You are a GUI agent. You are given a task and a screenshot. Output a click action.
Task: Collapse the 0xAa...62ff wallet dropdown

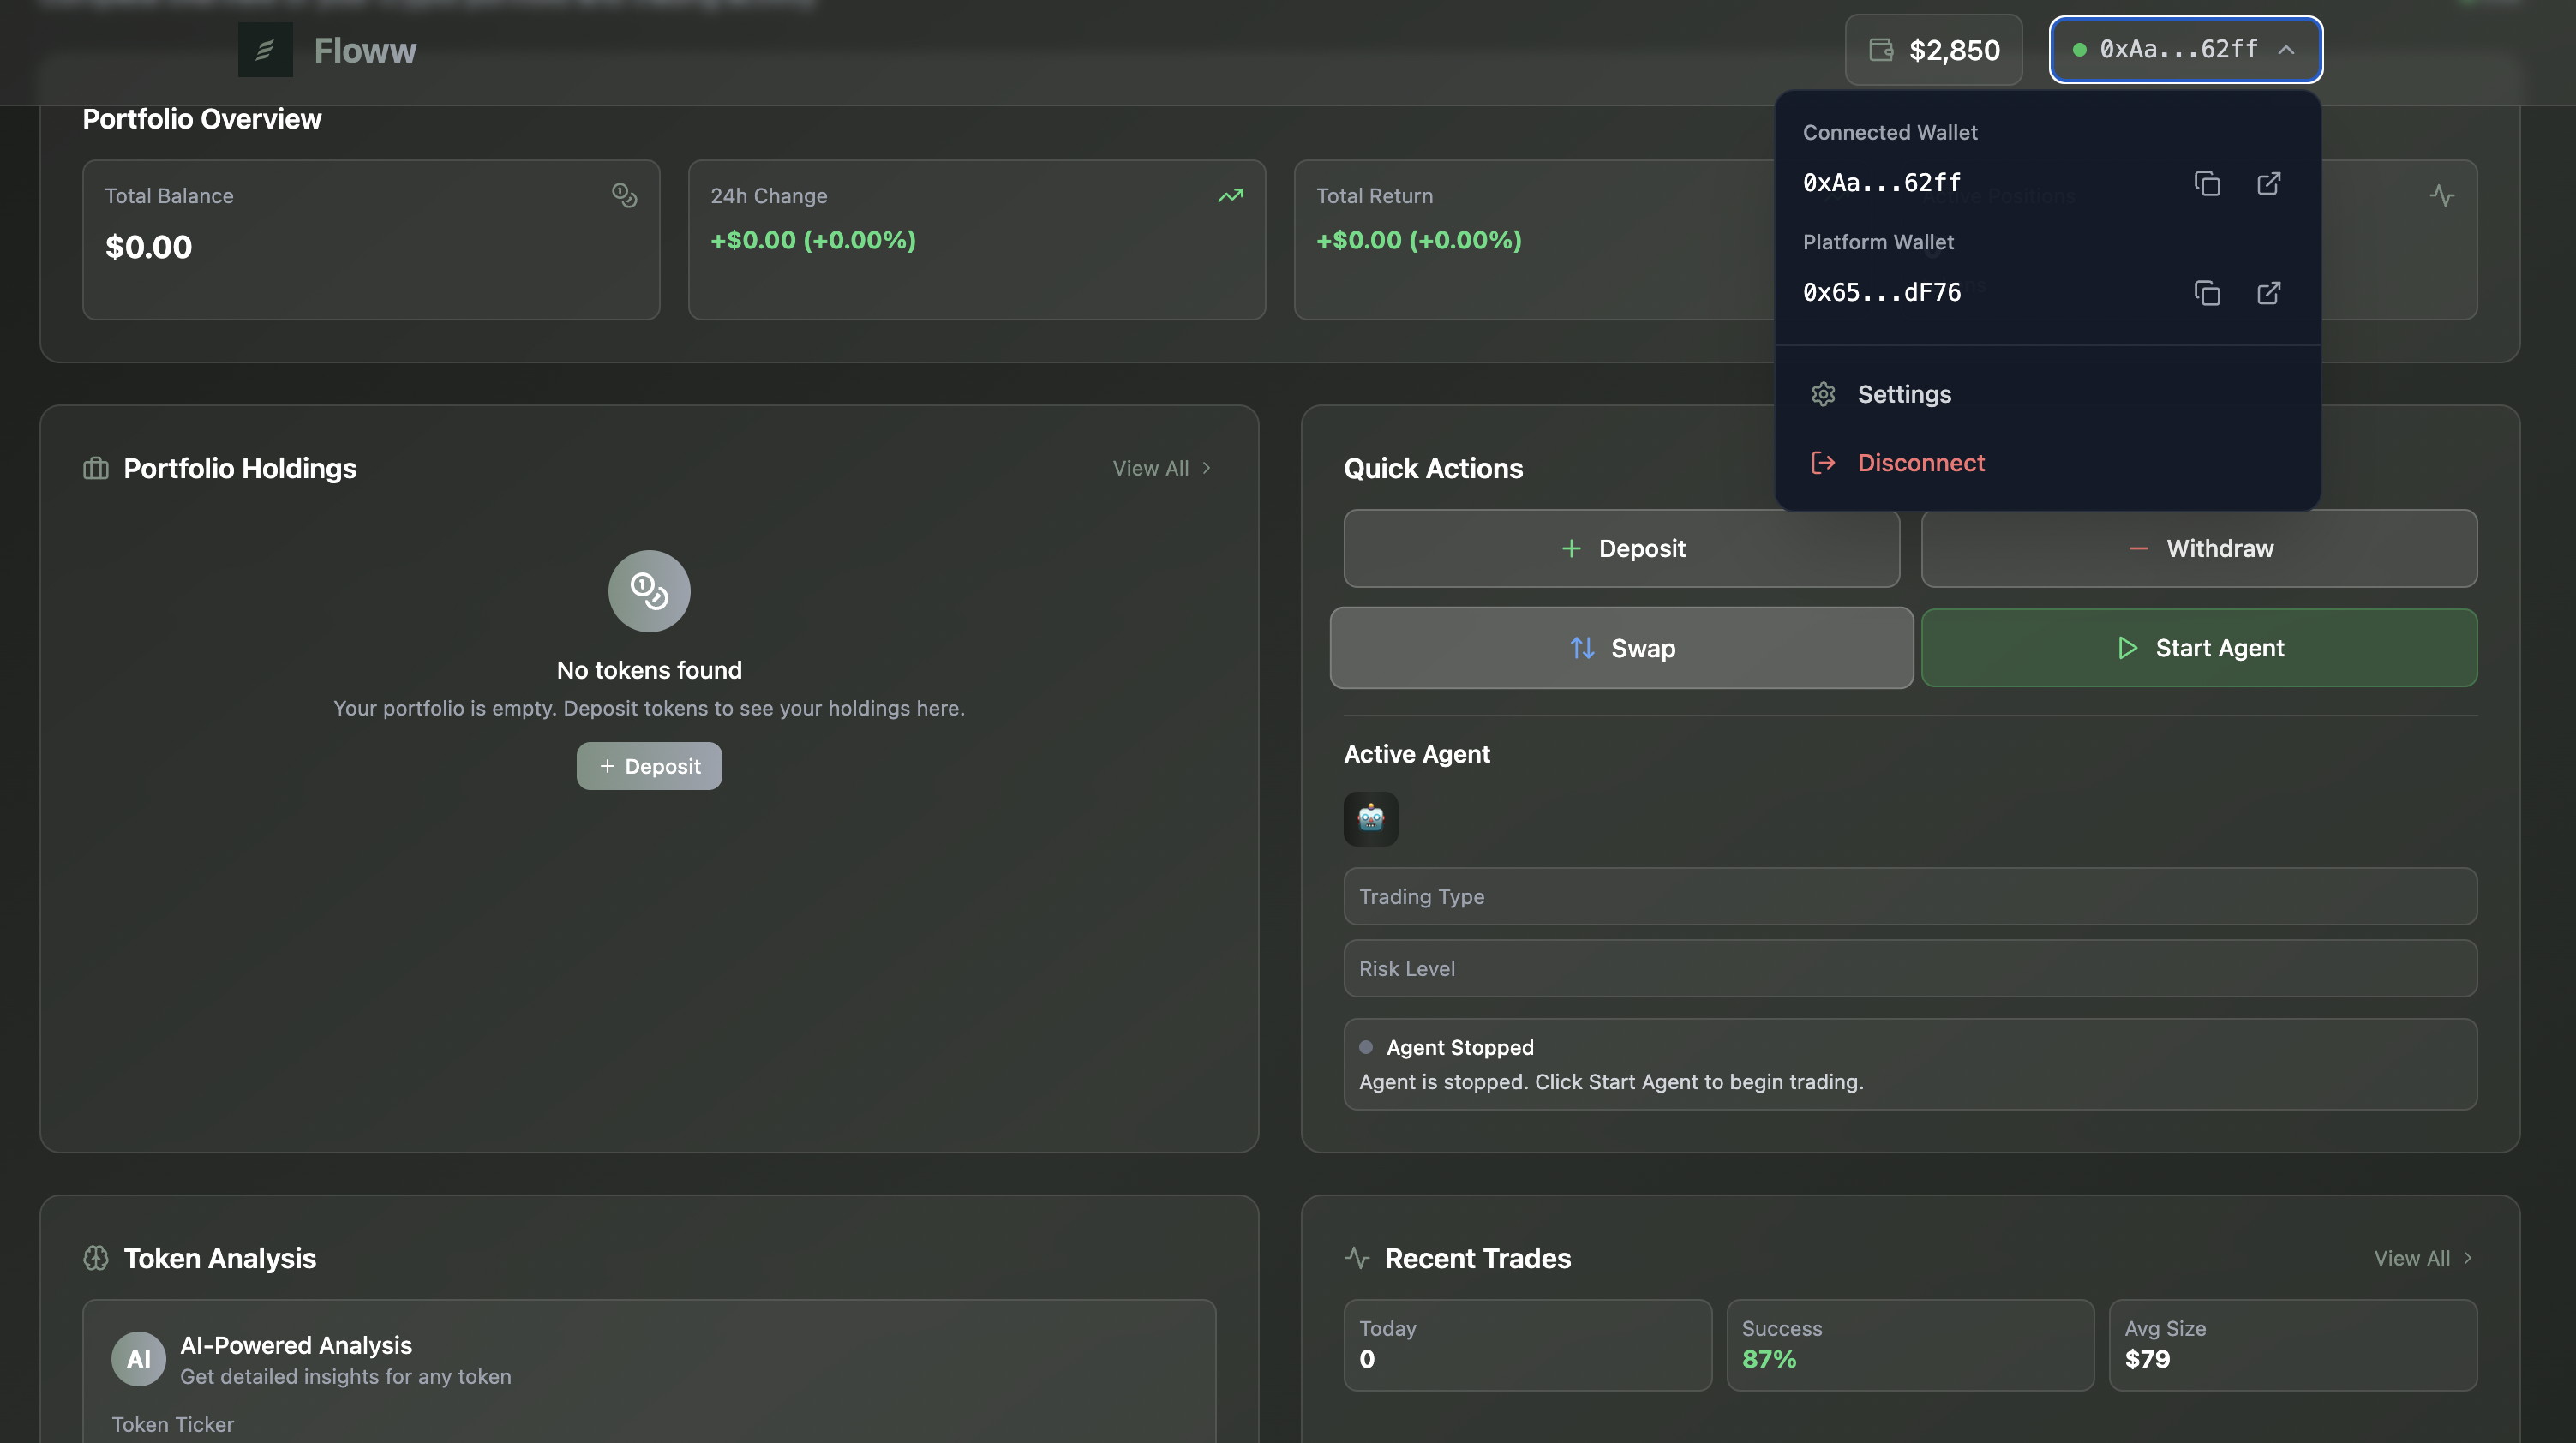(x=2185, y=49)
